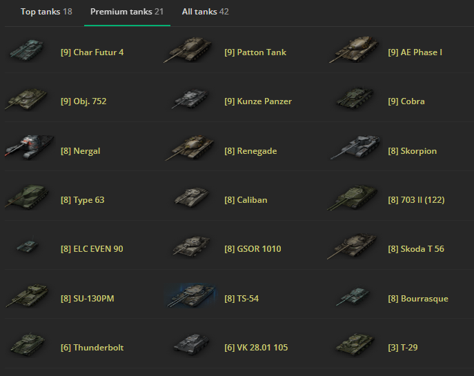Click the Skoda T 56 tank icon
474x376 pixels.
pos(353,246)
